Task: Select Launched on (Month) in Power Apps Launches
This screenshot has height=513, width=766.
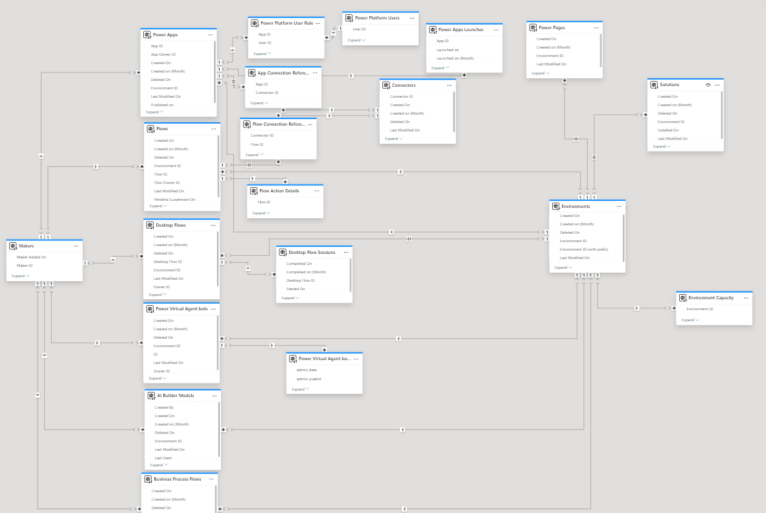Action: point(455,58)
